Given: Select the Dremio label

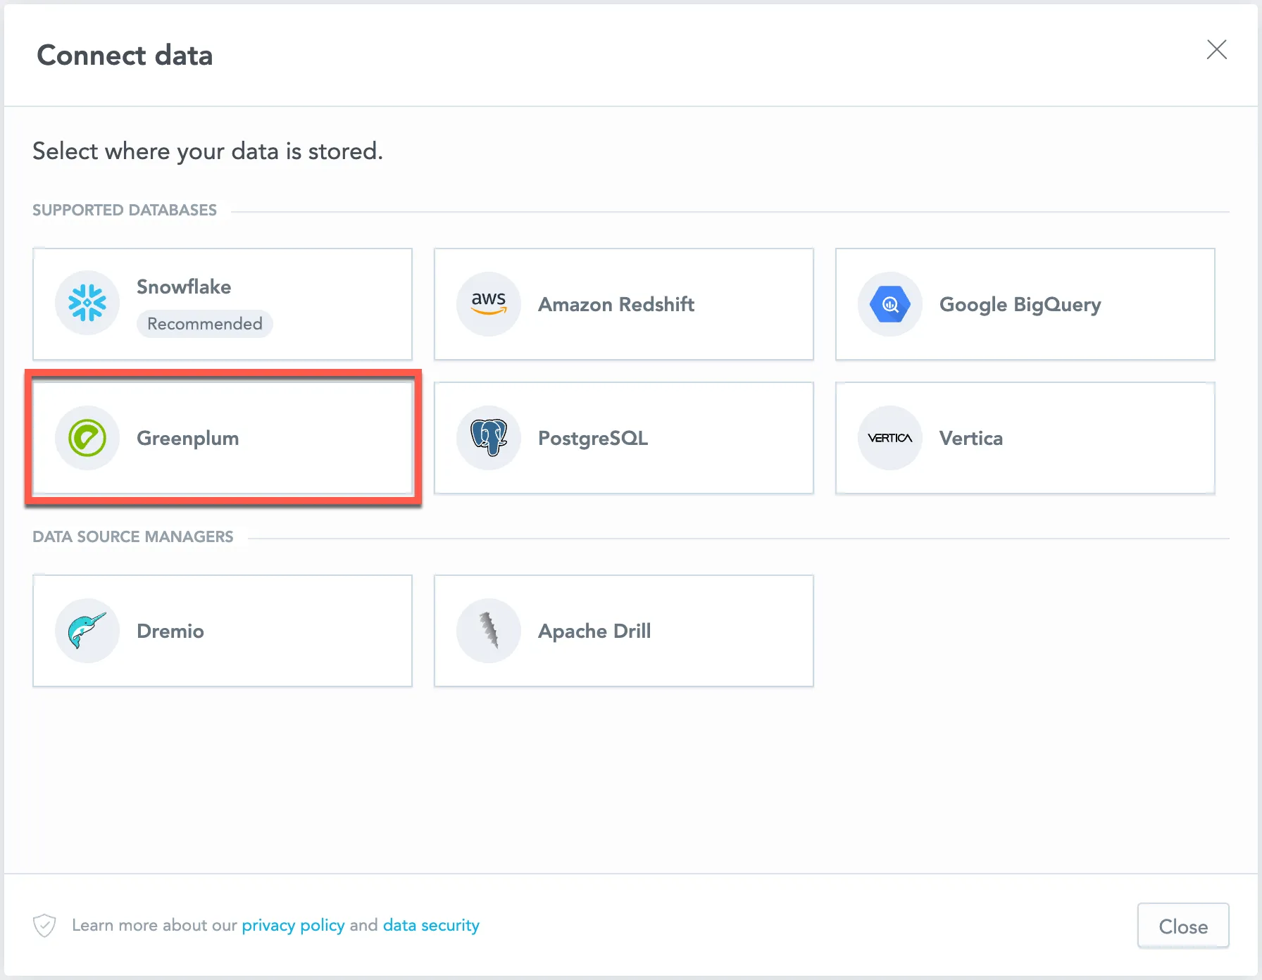Looking at the screenshot, I should (170, 631).
